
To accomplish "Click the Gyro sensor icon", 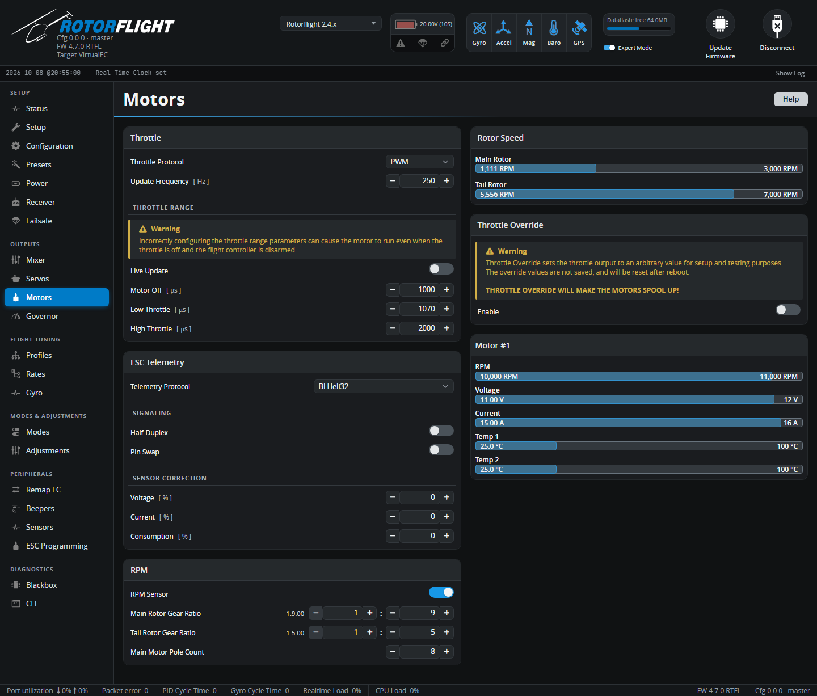I will (479, 28).
